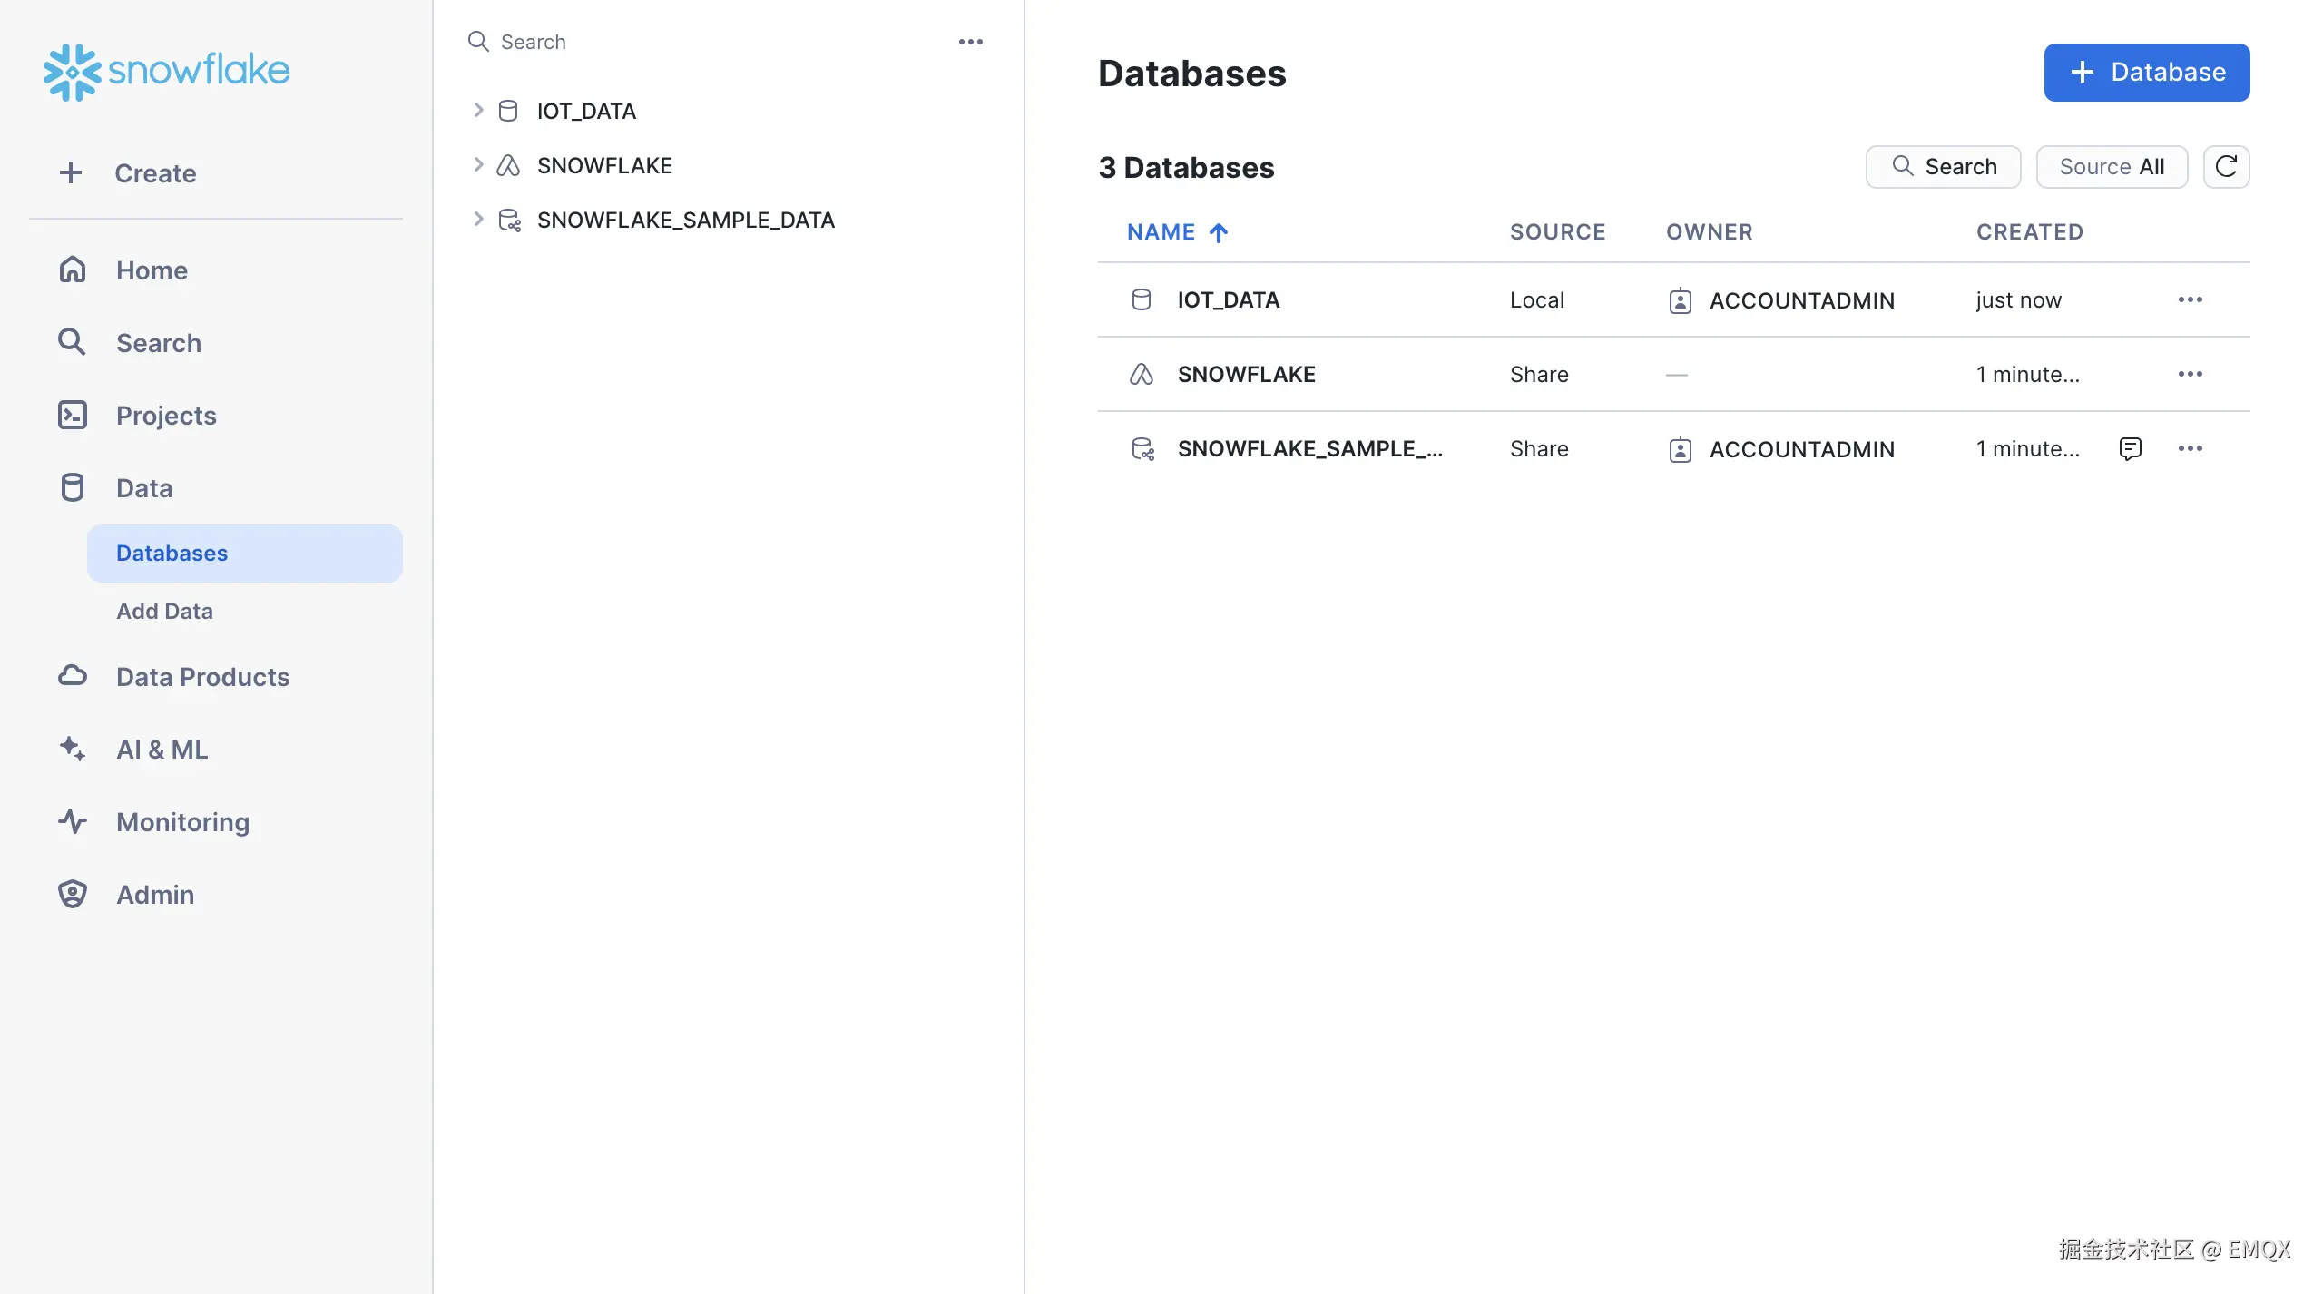Open Add Data in sidebar
The height and width of the screenshot is (1294, 2323).
coord(165,612)
